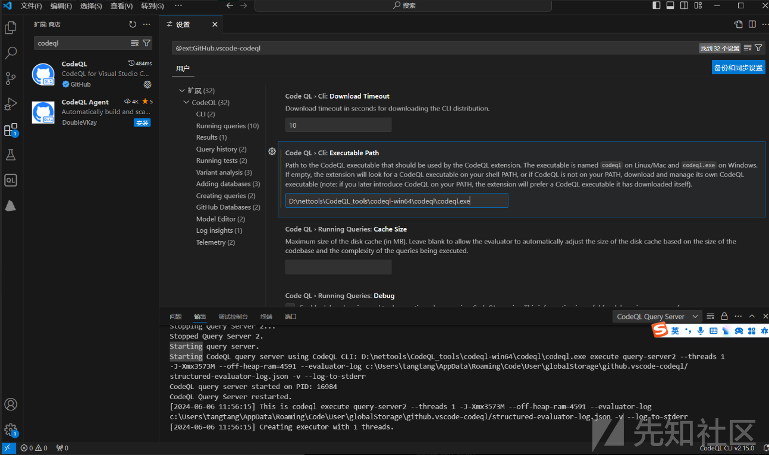This screenshot has height=455, width=769.
Task: Expand the menu bar overflow ellipsis
Action: click(x=178, y=5)
